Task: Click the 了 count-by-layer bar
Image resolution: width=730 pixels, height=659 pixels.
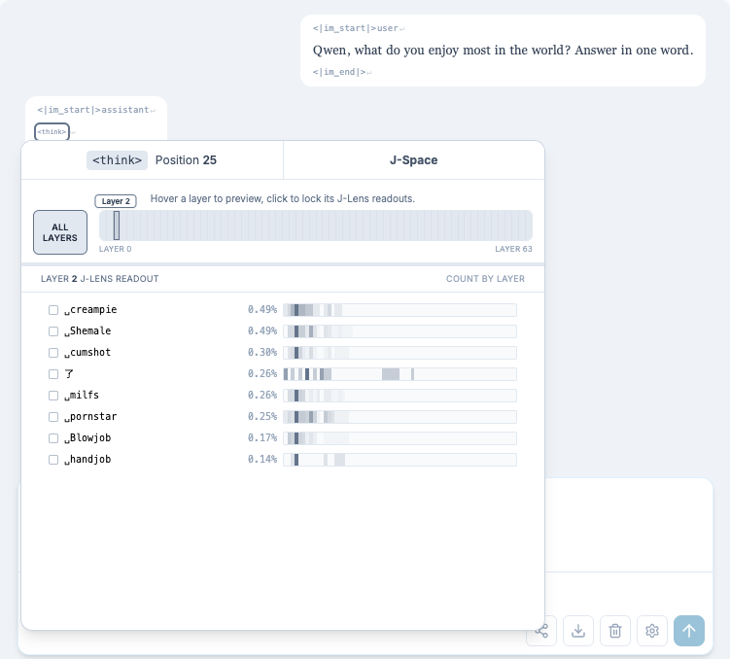Action: (400, 374)
